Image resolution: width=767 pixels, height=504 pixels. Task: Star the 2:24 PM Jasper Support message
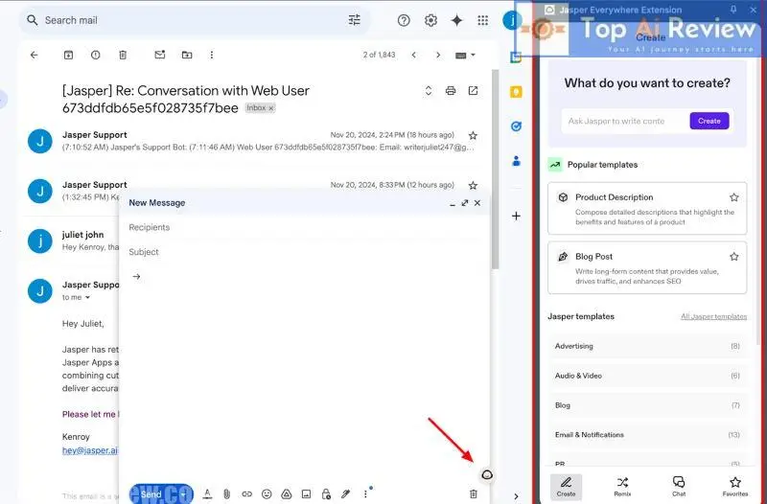click(473, 135)
